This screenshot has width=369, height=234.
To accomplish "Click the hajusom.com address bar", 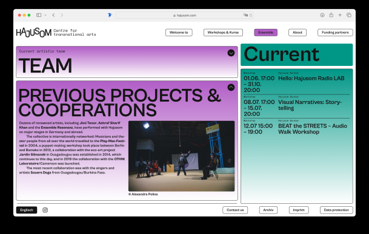I will 184,15.
